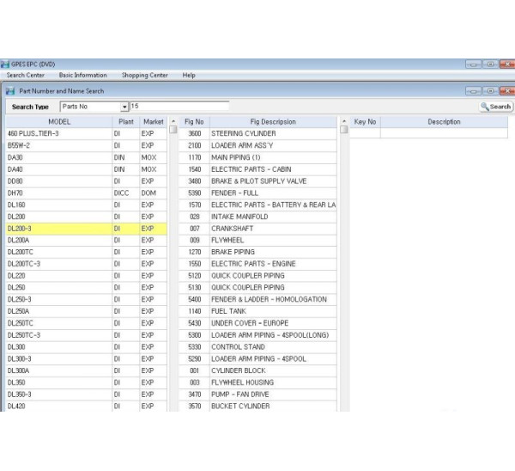Minimize the inner Part Number search window

(x=473, y=91)
